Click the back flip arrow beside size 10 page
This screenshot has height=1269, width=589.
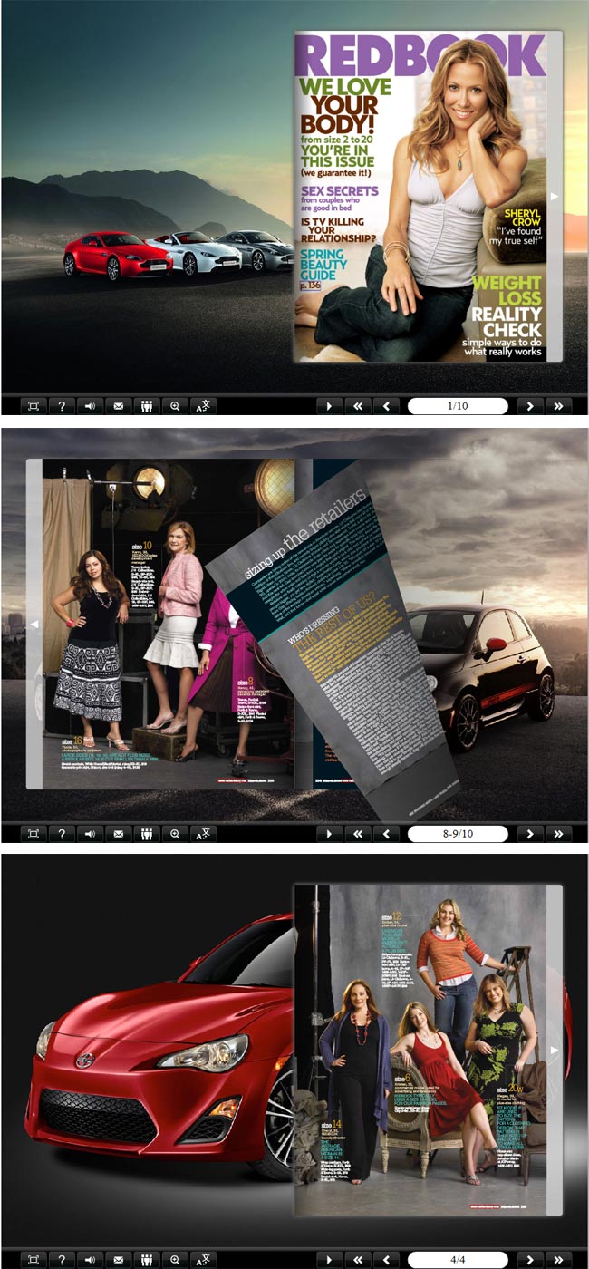click(x=34, y=624)
